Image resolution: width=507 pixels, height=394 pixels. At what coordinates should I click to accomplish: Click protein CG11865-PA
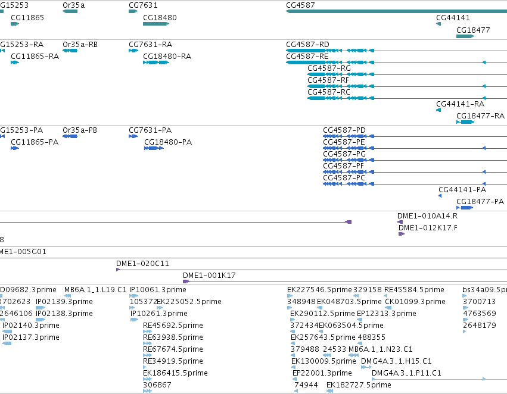[x=15, y=148]
